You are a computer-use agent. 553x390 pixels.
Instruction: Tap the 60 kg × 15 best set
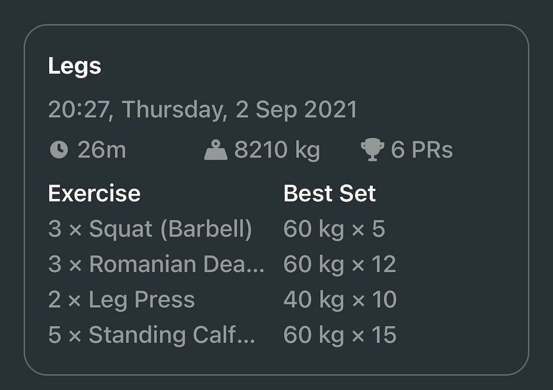tap(340, 335)
